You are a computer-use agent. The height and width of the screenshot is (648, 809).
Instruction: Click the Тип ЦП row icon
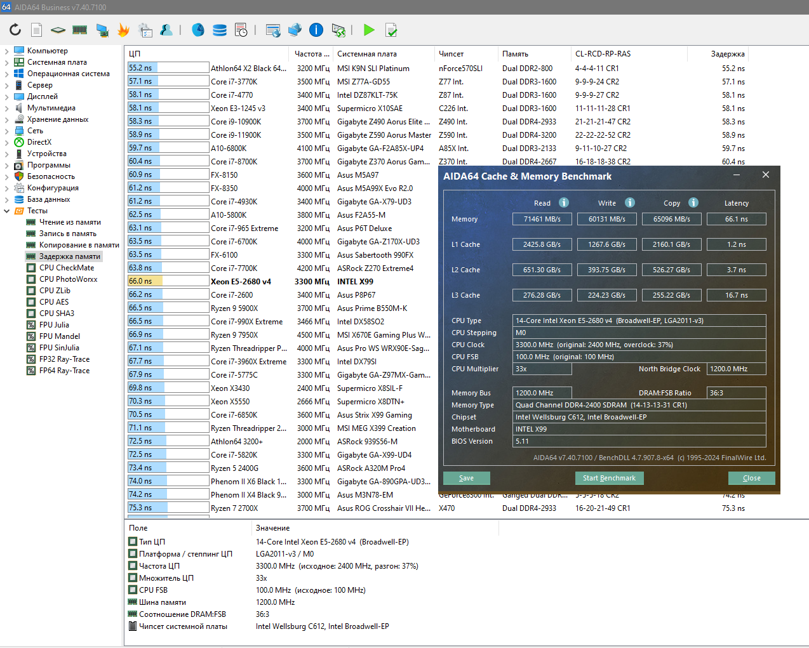(133, 541)
